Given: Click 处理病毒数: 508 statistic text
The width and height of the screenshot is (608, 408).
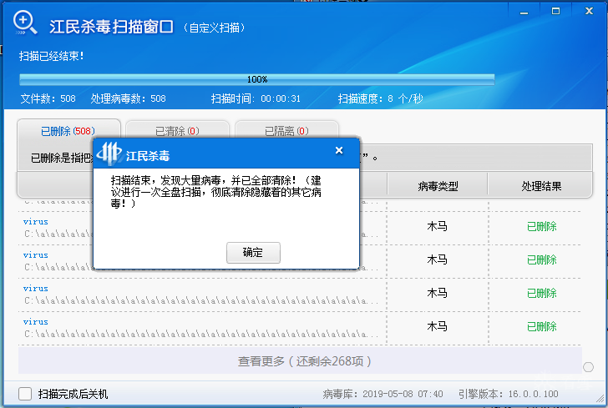Looking at the screenshot, I should (129, 98).
